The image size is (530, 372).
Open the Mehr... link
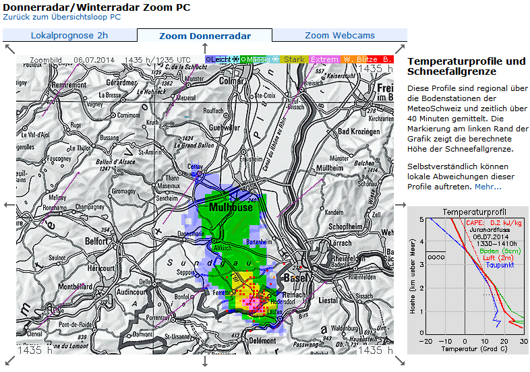coord(488,187)
